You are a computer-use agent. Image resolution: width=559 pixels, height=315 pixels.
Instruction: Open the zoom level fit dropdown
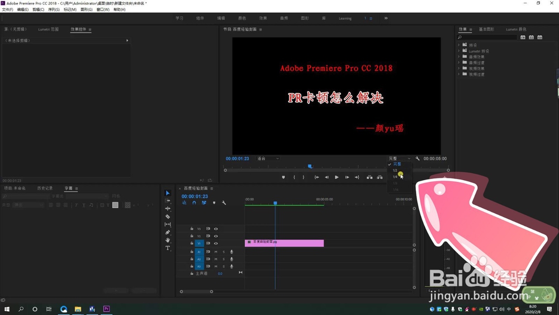coord(268,158)
